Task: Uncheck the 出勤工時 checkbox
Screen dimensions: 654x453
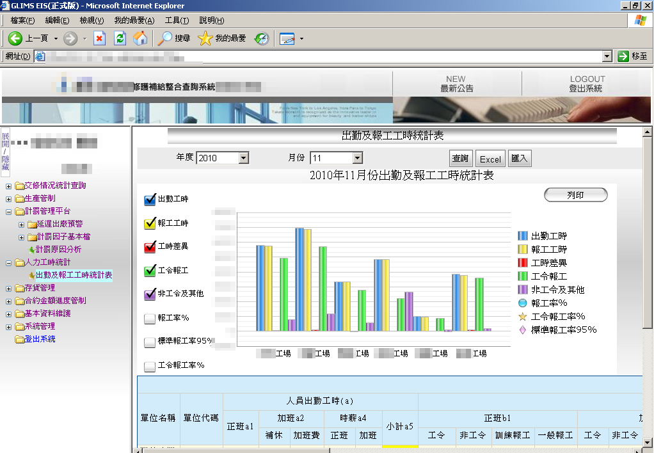Action: pos(150,200)
